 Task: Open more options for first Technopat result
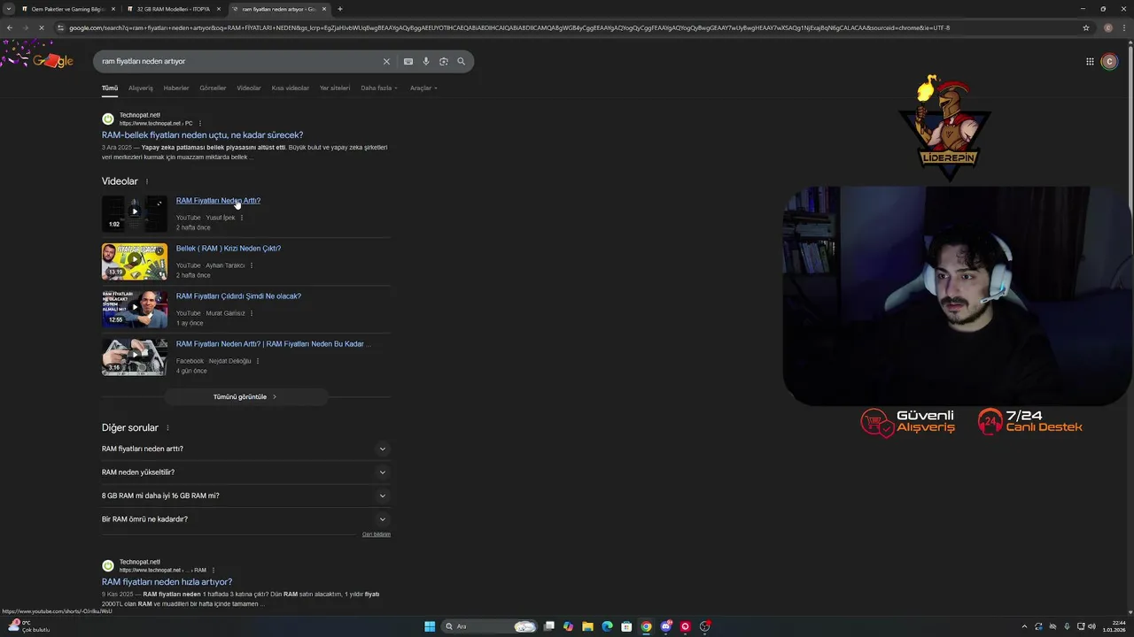point(200,123)
